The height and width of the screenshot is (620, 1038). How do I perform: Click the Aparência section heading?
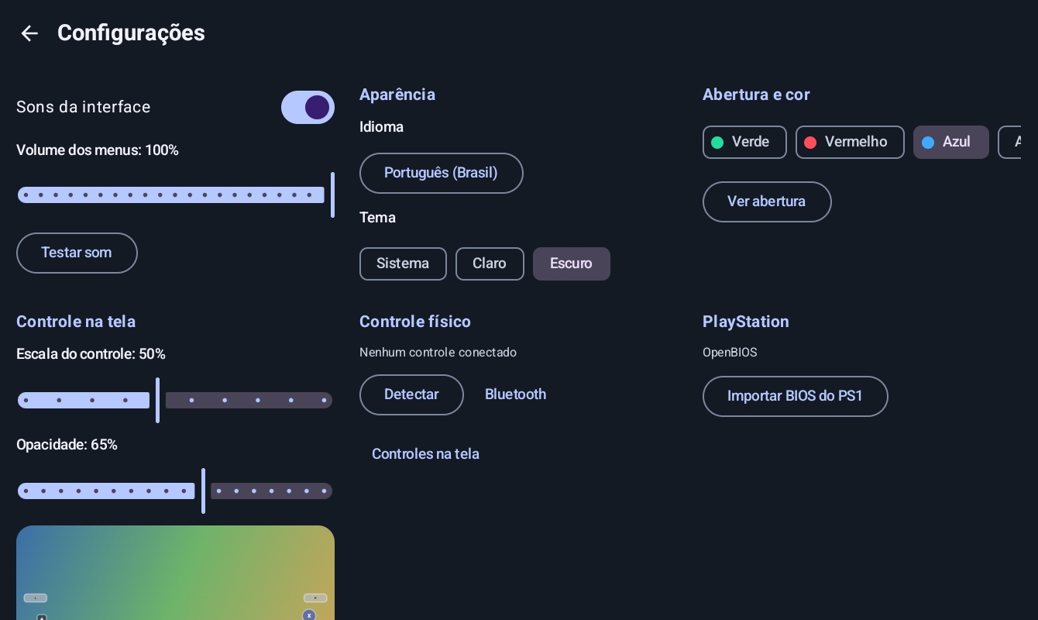click(x=397, y=95)
